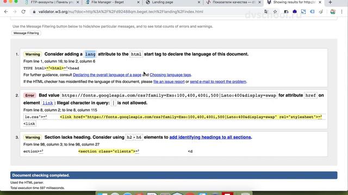Click the validator URL in address bar
This screenshot has width=348, height=195.
pos(121,12)
